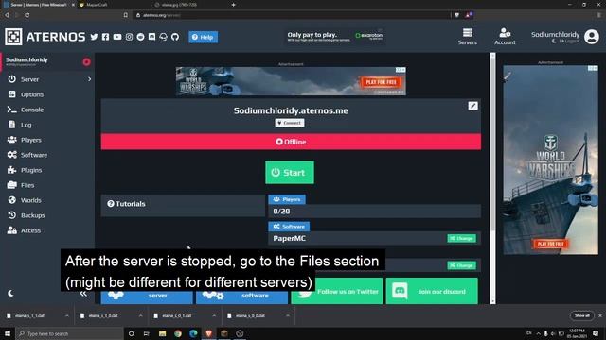Toggle the dark mode moon icon
The width and height of the screenshot is (606, 340).
pos(10,294)
